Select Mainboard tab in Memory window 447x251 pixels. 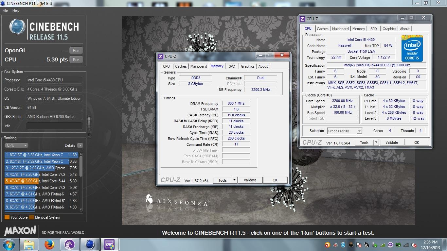point(199,66)
